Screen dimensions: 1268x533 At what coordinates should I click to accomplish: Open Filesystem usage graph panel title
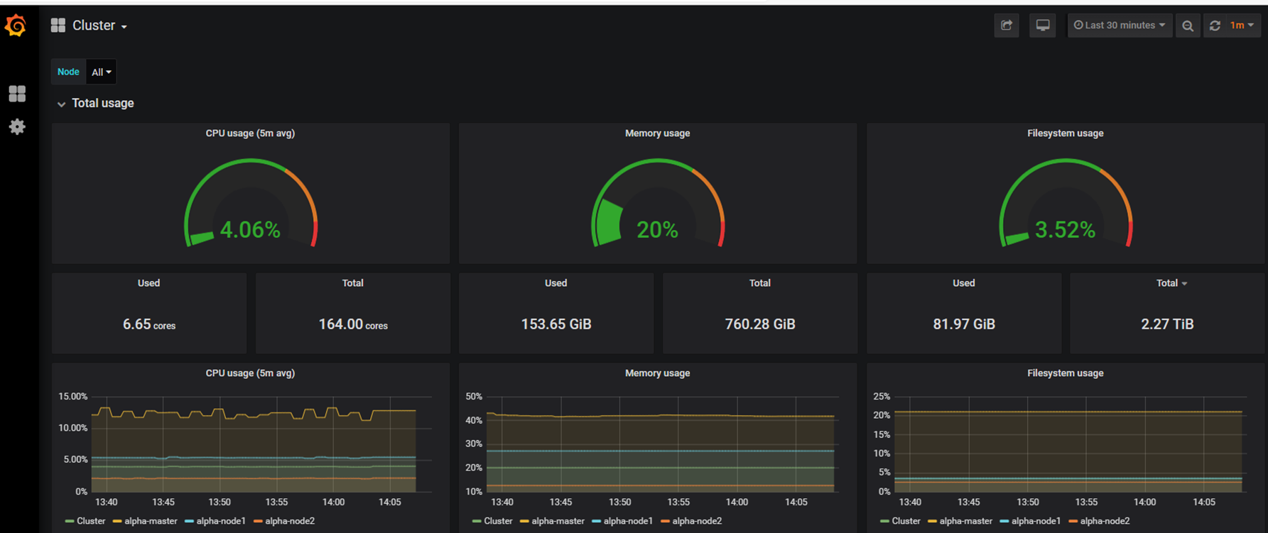coord(1065,373)
